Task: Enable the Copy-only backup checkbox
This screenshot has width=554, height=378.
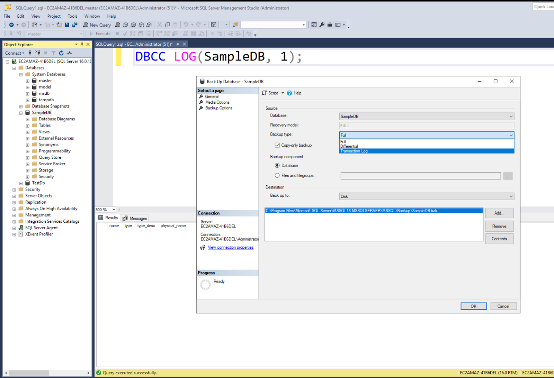Action: [277, 145]
